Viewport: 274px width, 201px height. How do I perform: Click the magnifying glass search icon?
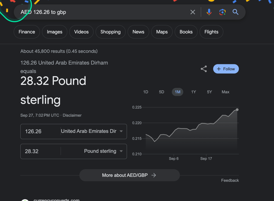click(235, 12)
